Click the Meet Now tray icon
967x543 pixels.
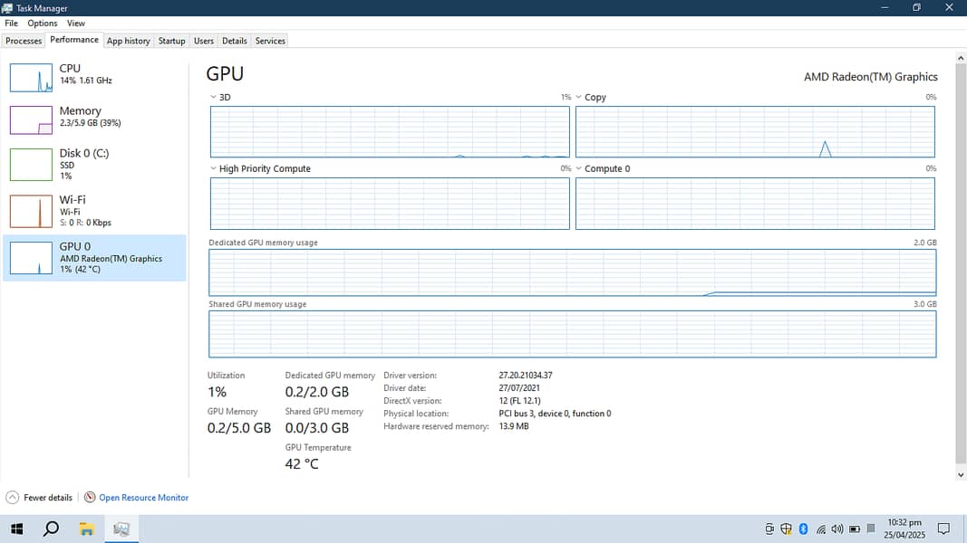[769, 529]
